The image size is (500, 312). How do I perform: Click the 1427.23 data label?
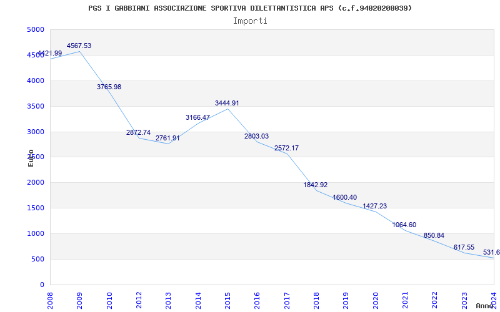coord(374,206)
